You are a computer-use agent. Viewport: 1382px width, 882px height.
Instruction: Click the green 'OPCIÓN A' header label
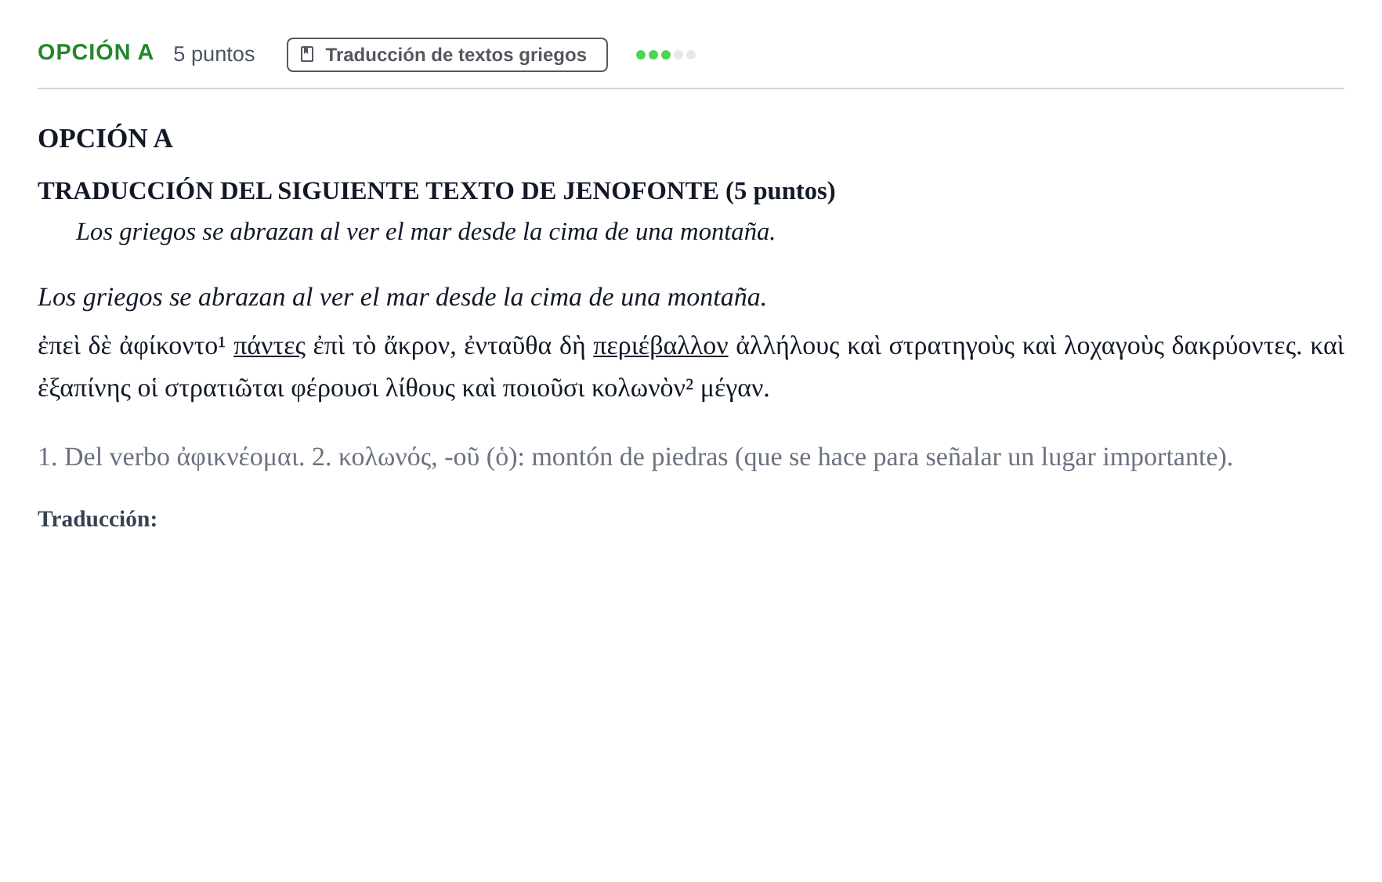pyautogui.click(x=96, y=52)
